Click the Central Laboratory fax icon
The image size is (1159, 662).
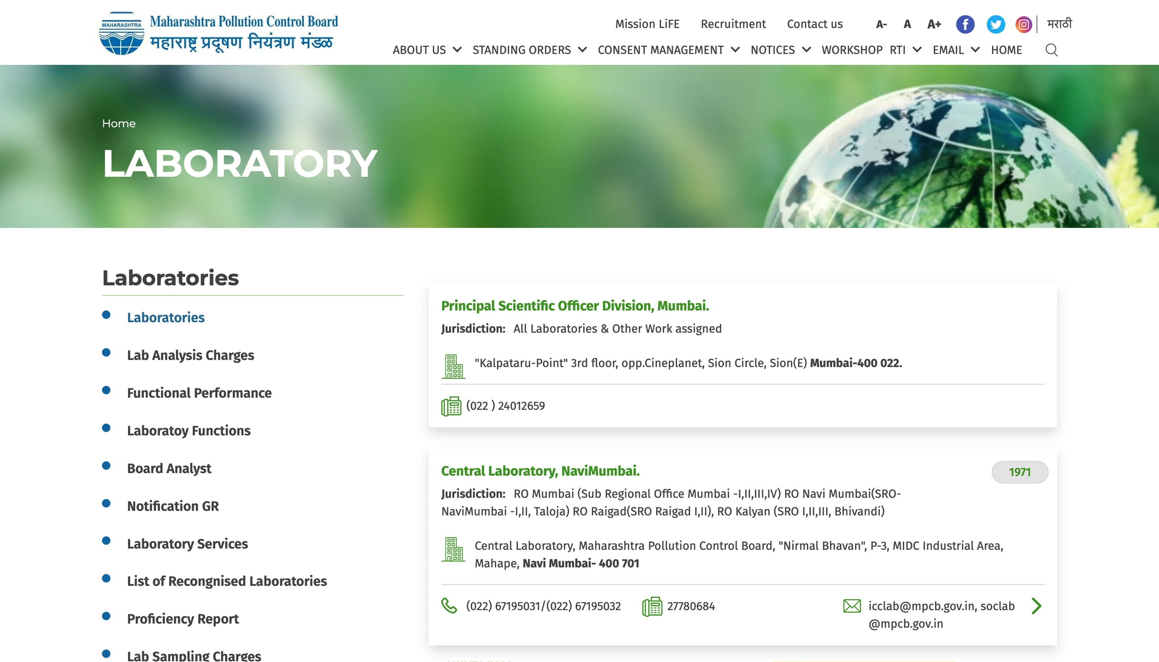tap(652, 606)
